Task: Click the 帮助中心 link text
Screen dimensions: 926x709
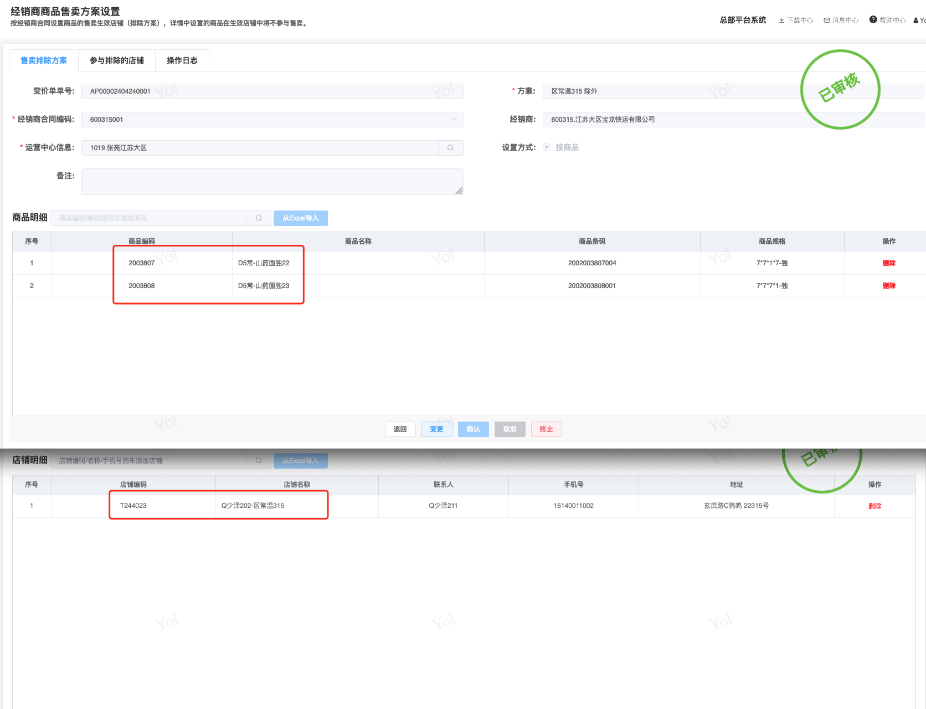Action: (893, 20)
